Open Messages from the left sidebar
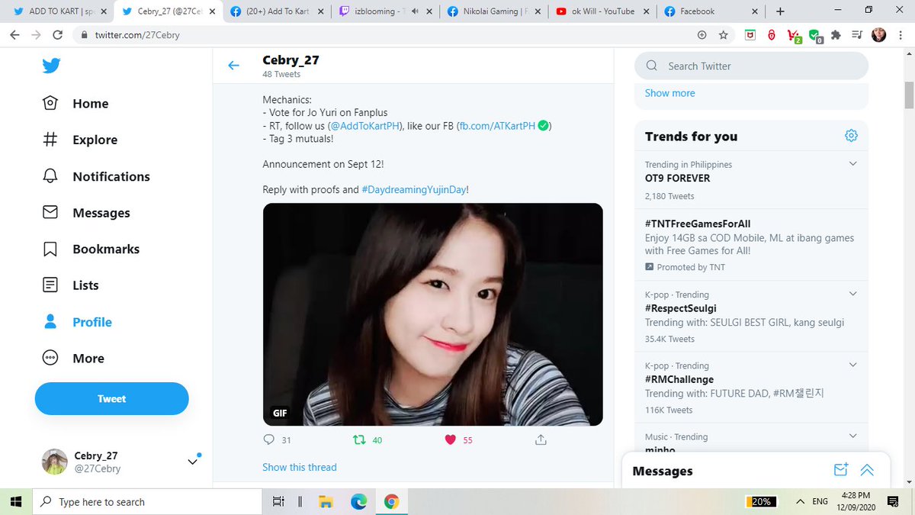 (86, 213)
